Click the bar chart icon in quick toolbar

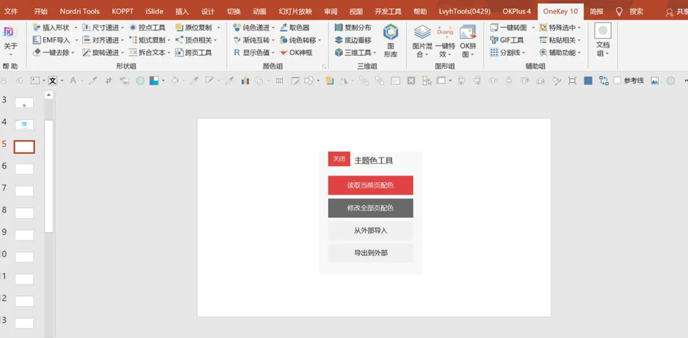click(245, 81)
